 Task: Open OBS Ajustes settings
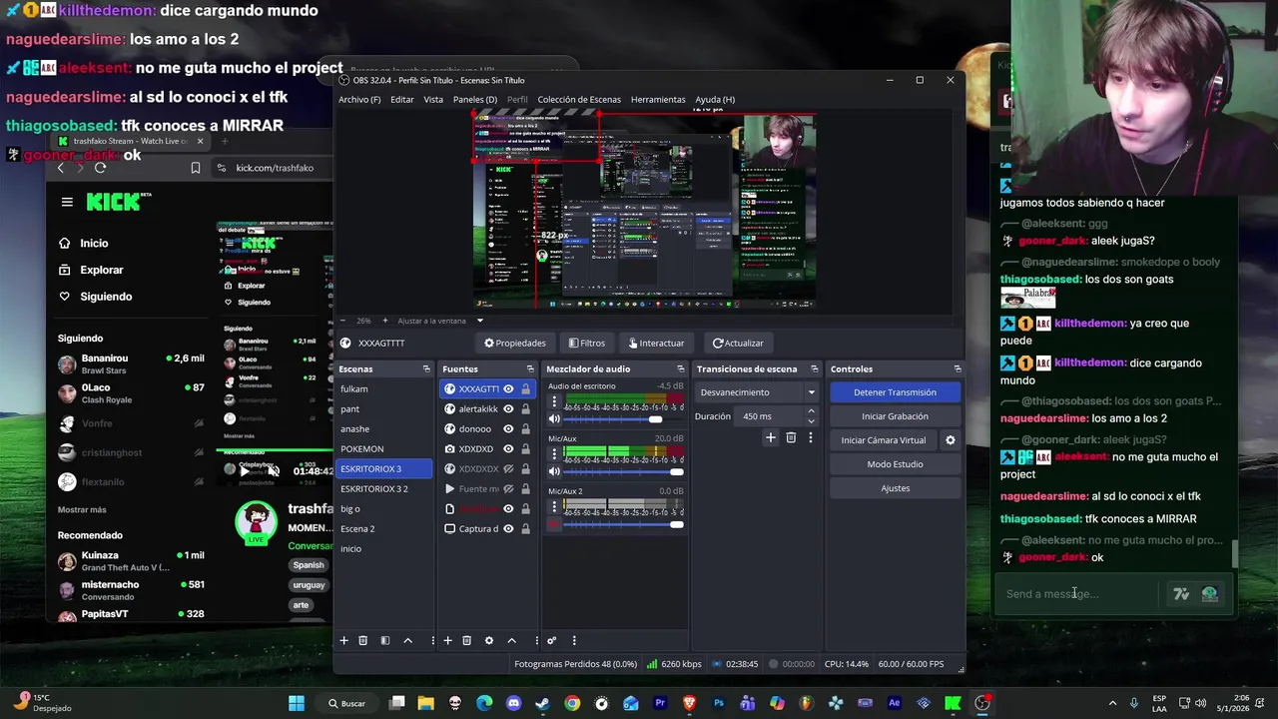[895, 488]
